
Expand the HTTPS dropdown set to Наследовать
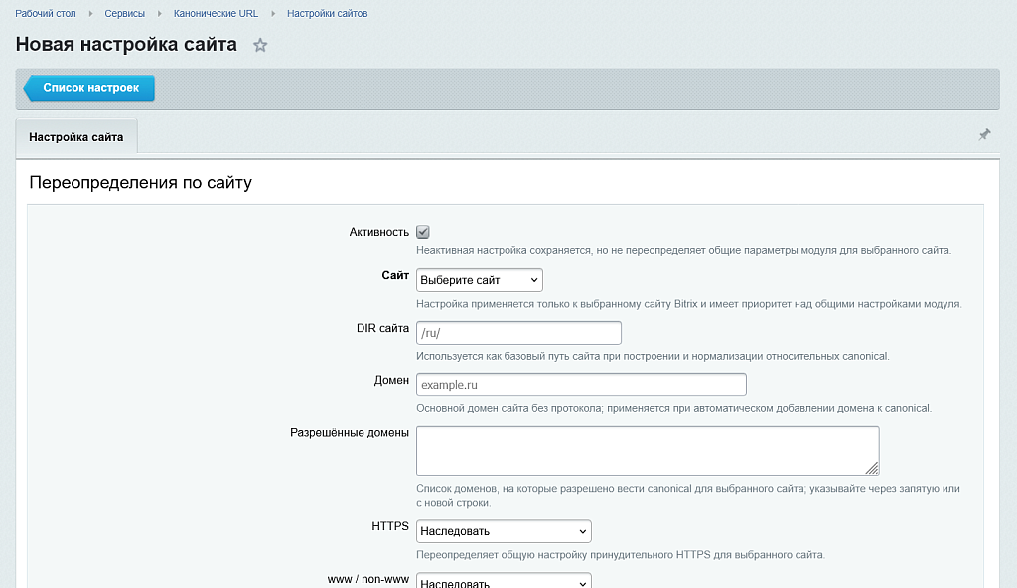[504, 530]
